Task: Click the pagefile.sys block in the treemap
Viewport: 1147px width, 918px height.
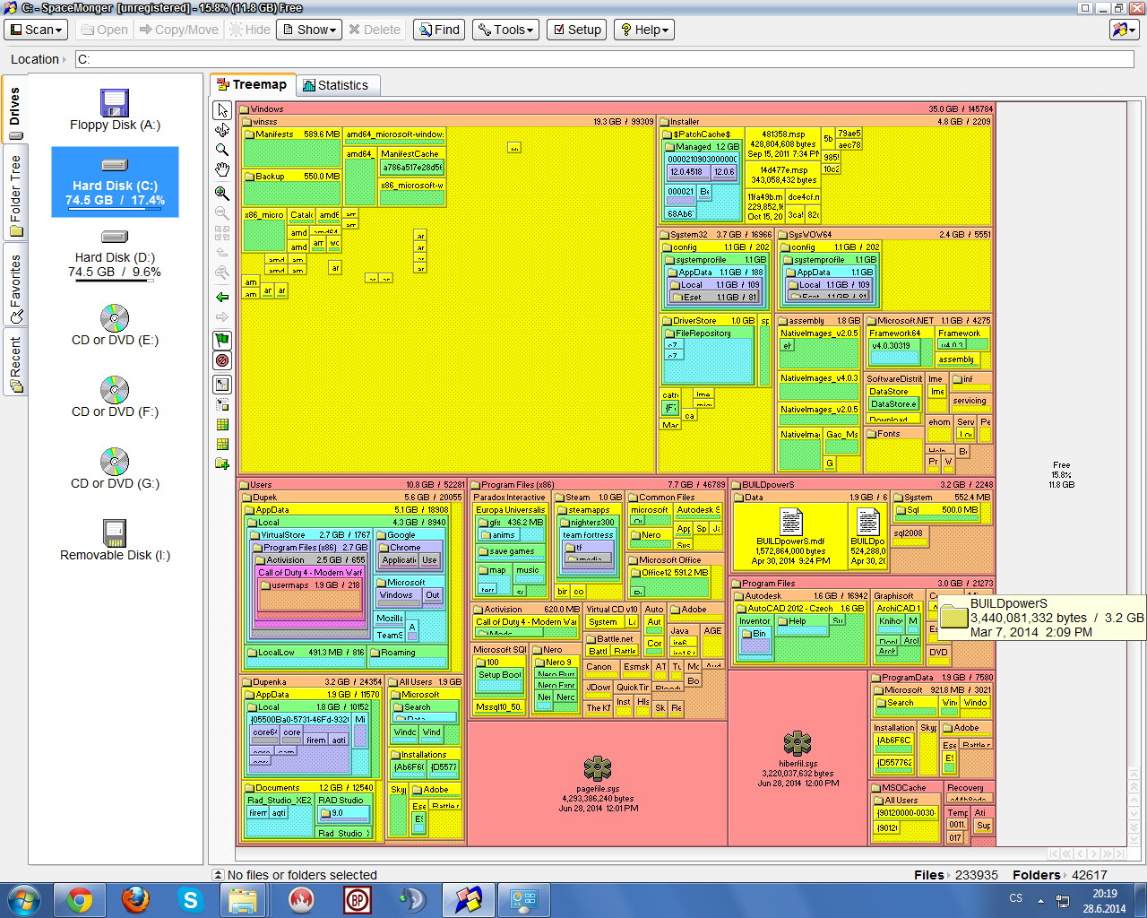Action: click(598, 783)
